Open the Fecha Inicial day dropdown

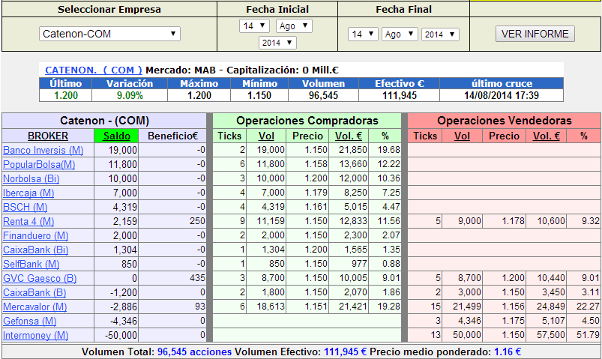(256, 26)
